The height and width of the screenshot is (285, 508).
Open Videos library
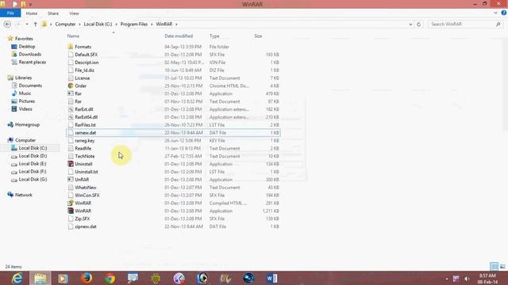(x=25, y=109)
